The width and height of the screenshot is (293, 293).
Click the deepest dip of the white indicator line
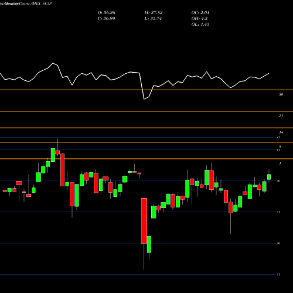pyautogui.click(x=144, y=99)
